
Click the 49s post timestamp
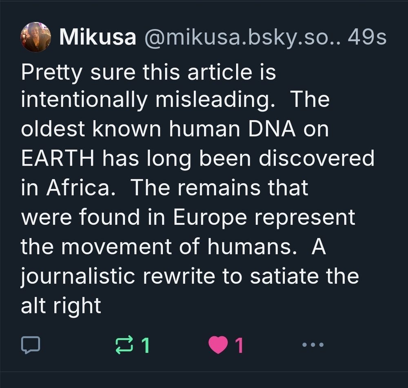(x=366, y=38)
